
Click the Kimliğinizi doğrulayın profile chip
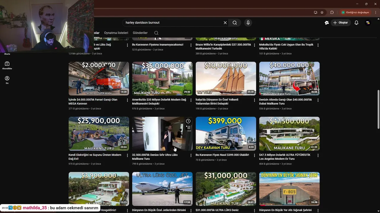coord(355,12)
